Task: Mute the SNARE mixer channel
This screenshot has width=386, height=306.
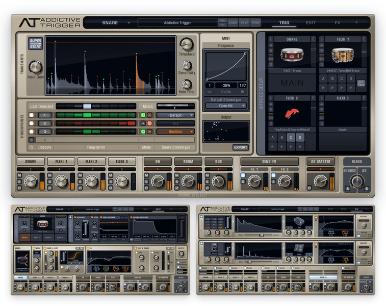Action: click(19, 175)
